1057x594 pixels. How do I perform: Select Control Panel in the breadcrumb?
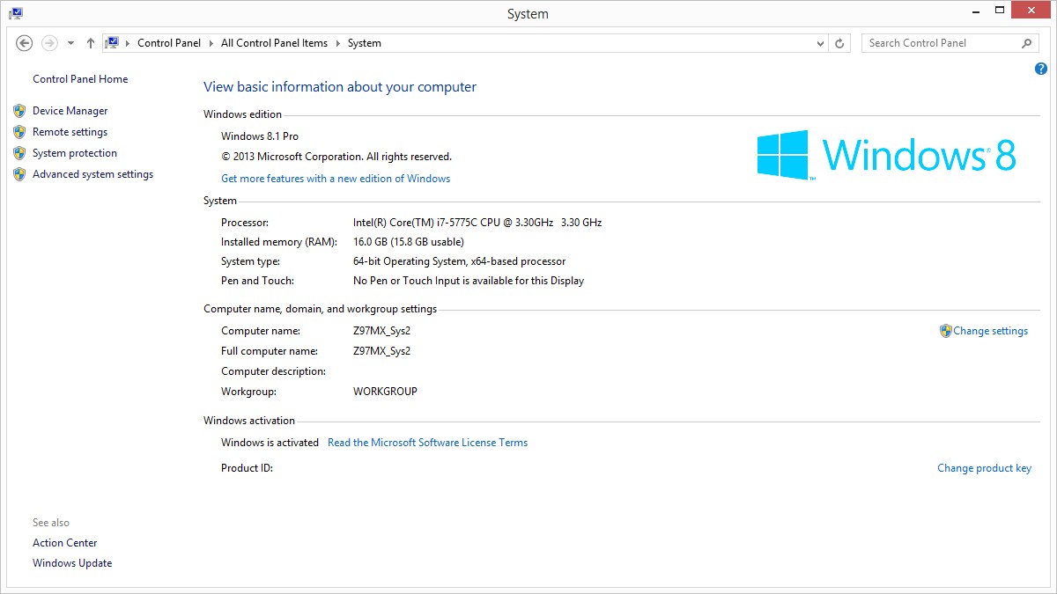click(x=169, y=43)
